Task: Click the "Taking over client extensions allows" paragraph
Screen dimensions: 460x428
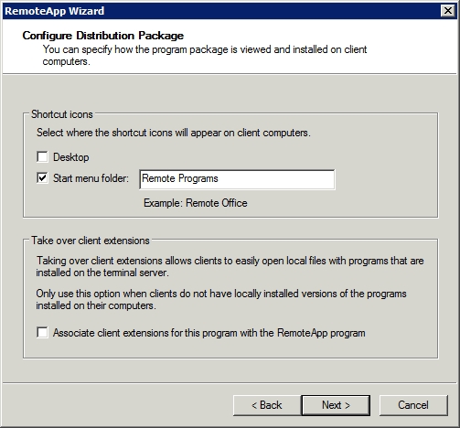Action: click(x=230, y=266)
